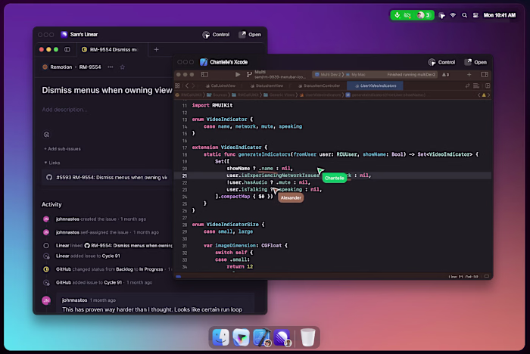Select the UserVideoIndicators tab
This screenshot has height=354, width=530.
(x=375, y=85)
